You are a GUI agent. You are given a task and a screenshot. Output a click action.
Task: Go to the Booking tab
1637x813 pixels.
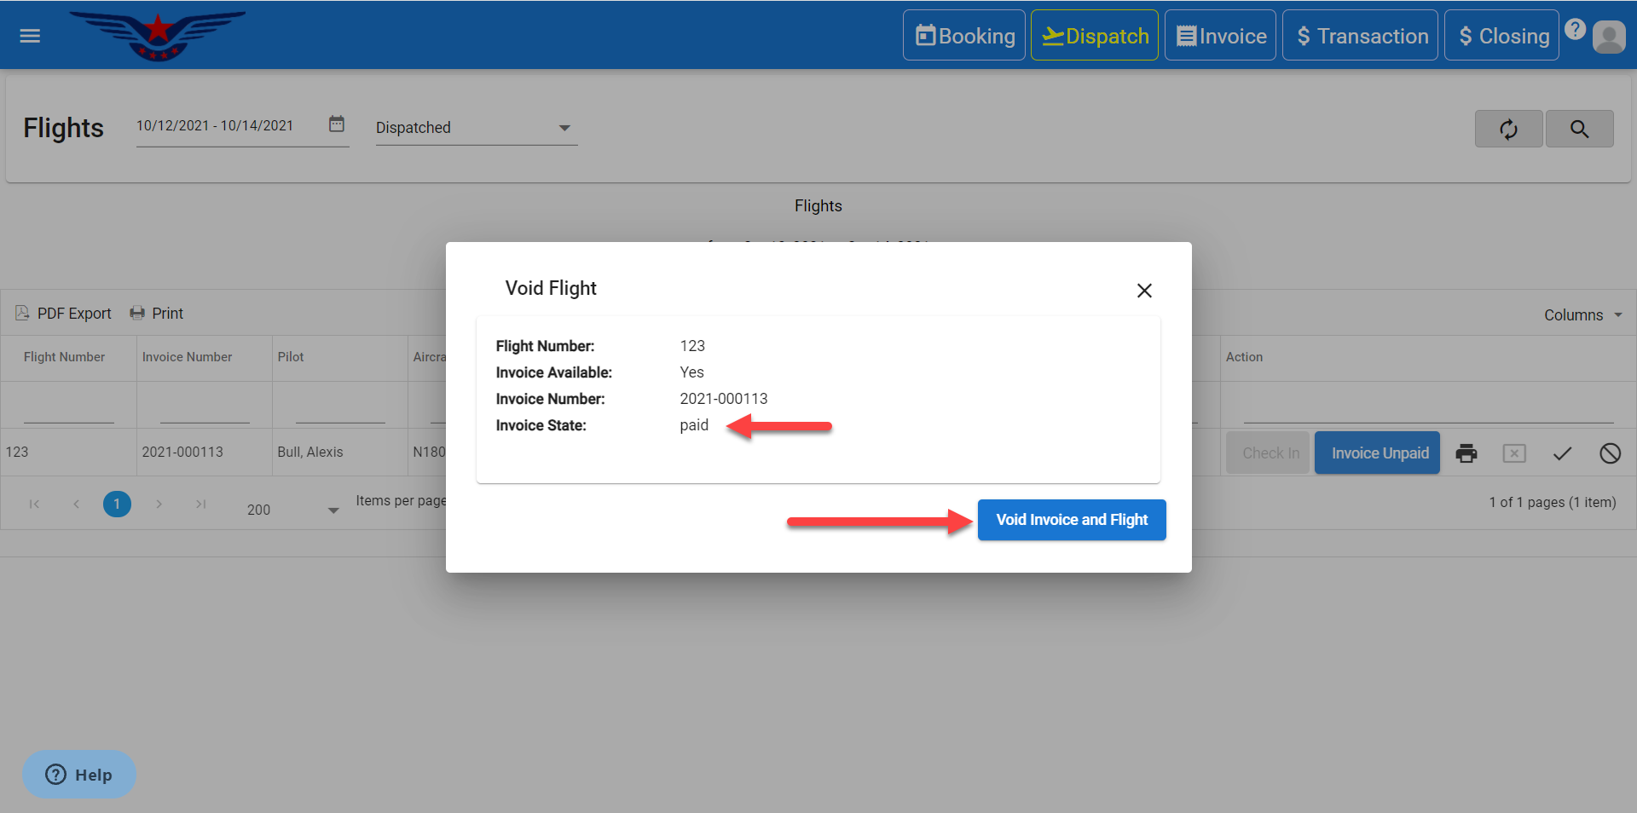tap(964, 36)
